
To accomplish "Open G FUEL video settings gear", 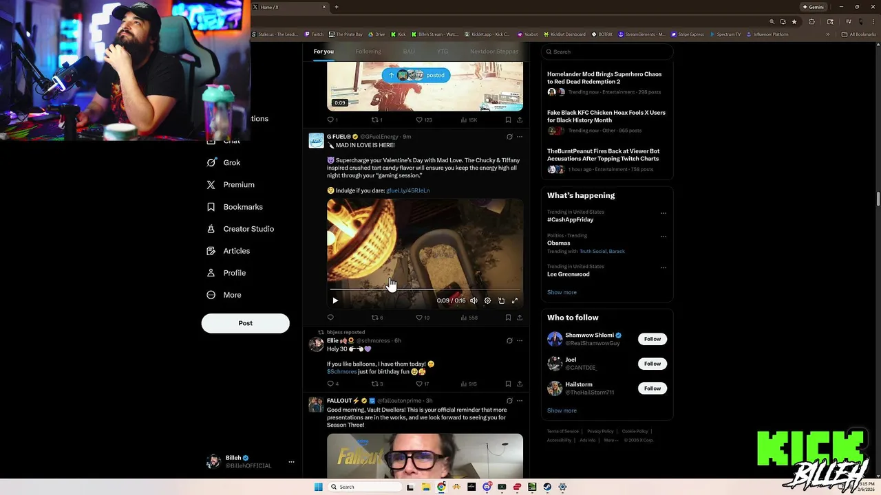I will pyautogui.click(x=487, y=300).
